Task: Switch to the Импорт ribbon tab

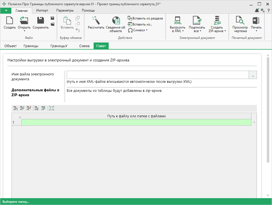Action: point(42,10)
